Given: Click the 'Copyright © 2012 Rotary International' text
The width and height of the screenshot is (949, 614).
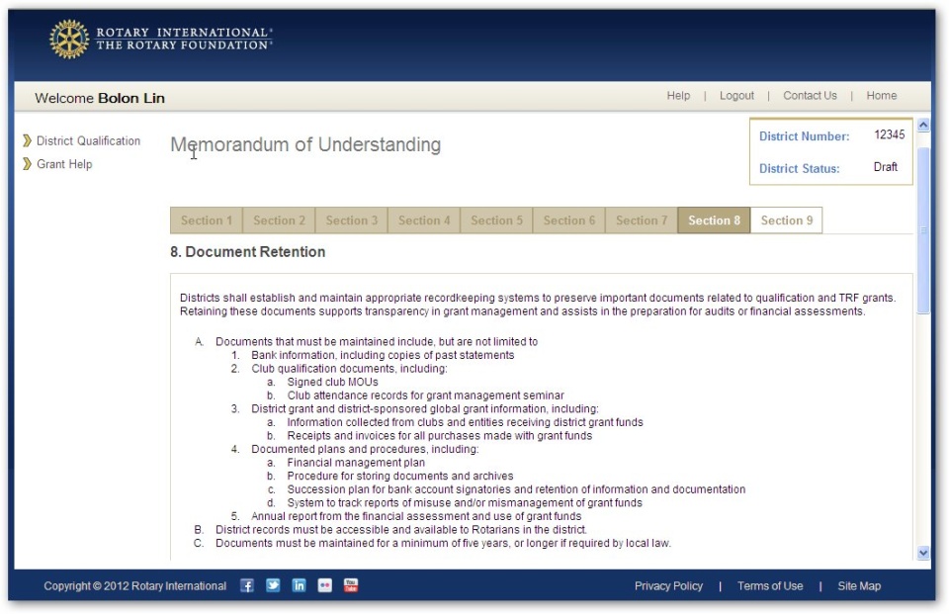Looking at the screenshot, I should click(x=135, y=586).
